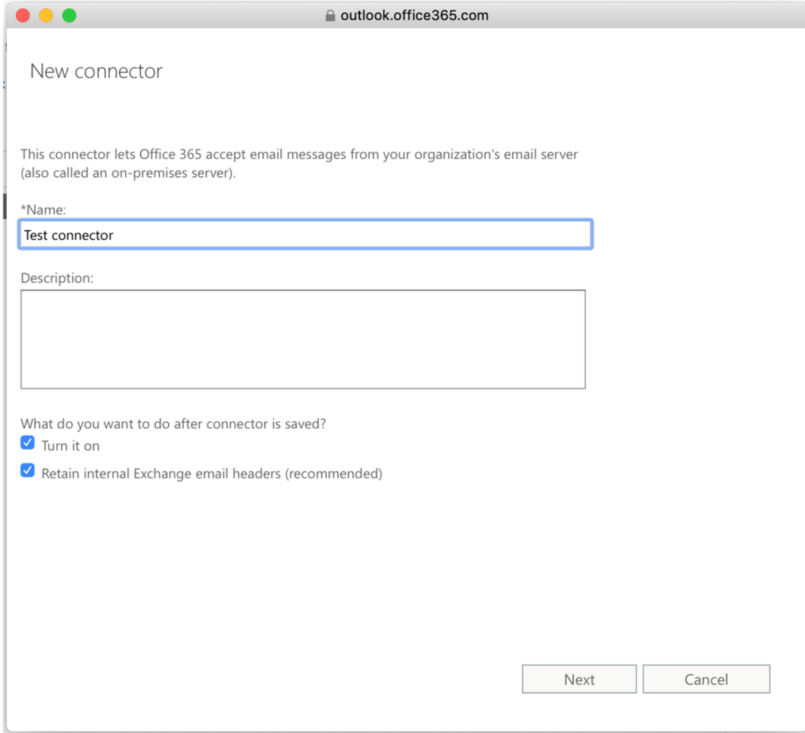
Task: Click the red close window button
Action: point(23,15)
